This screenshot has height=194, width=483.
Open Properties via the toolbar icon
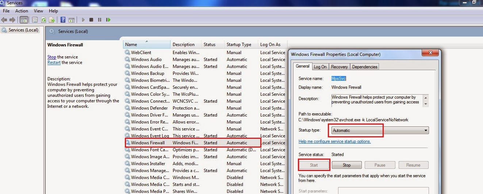(35, 20)
